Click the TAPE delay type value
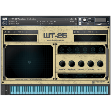This screenshot has width=111, height=111. point(97,77)
